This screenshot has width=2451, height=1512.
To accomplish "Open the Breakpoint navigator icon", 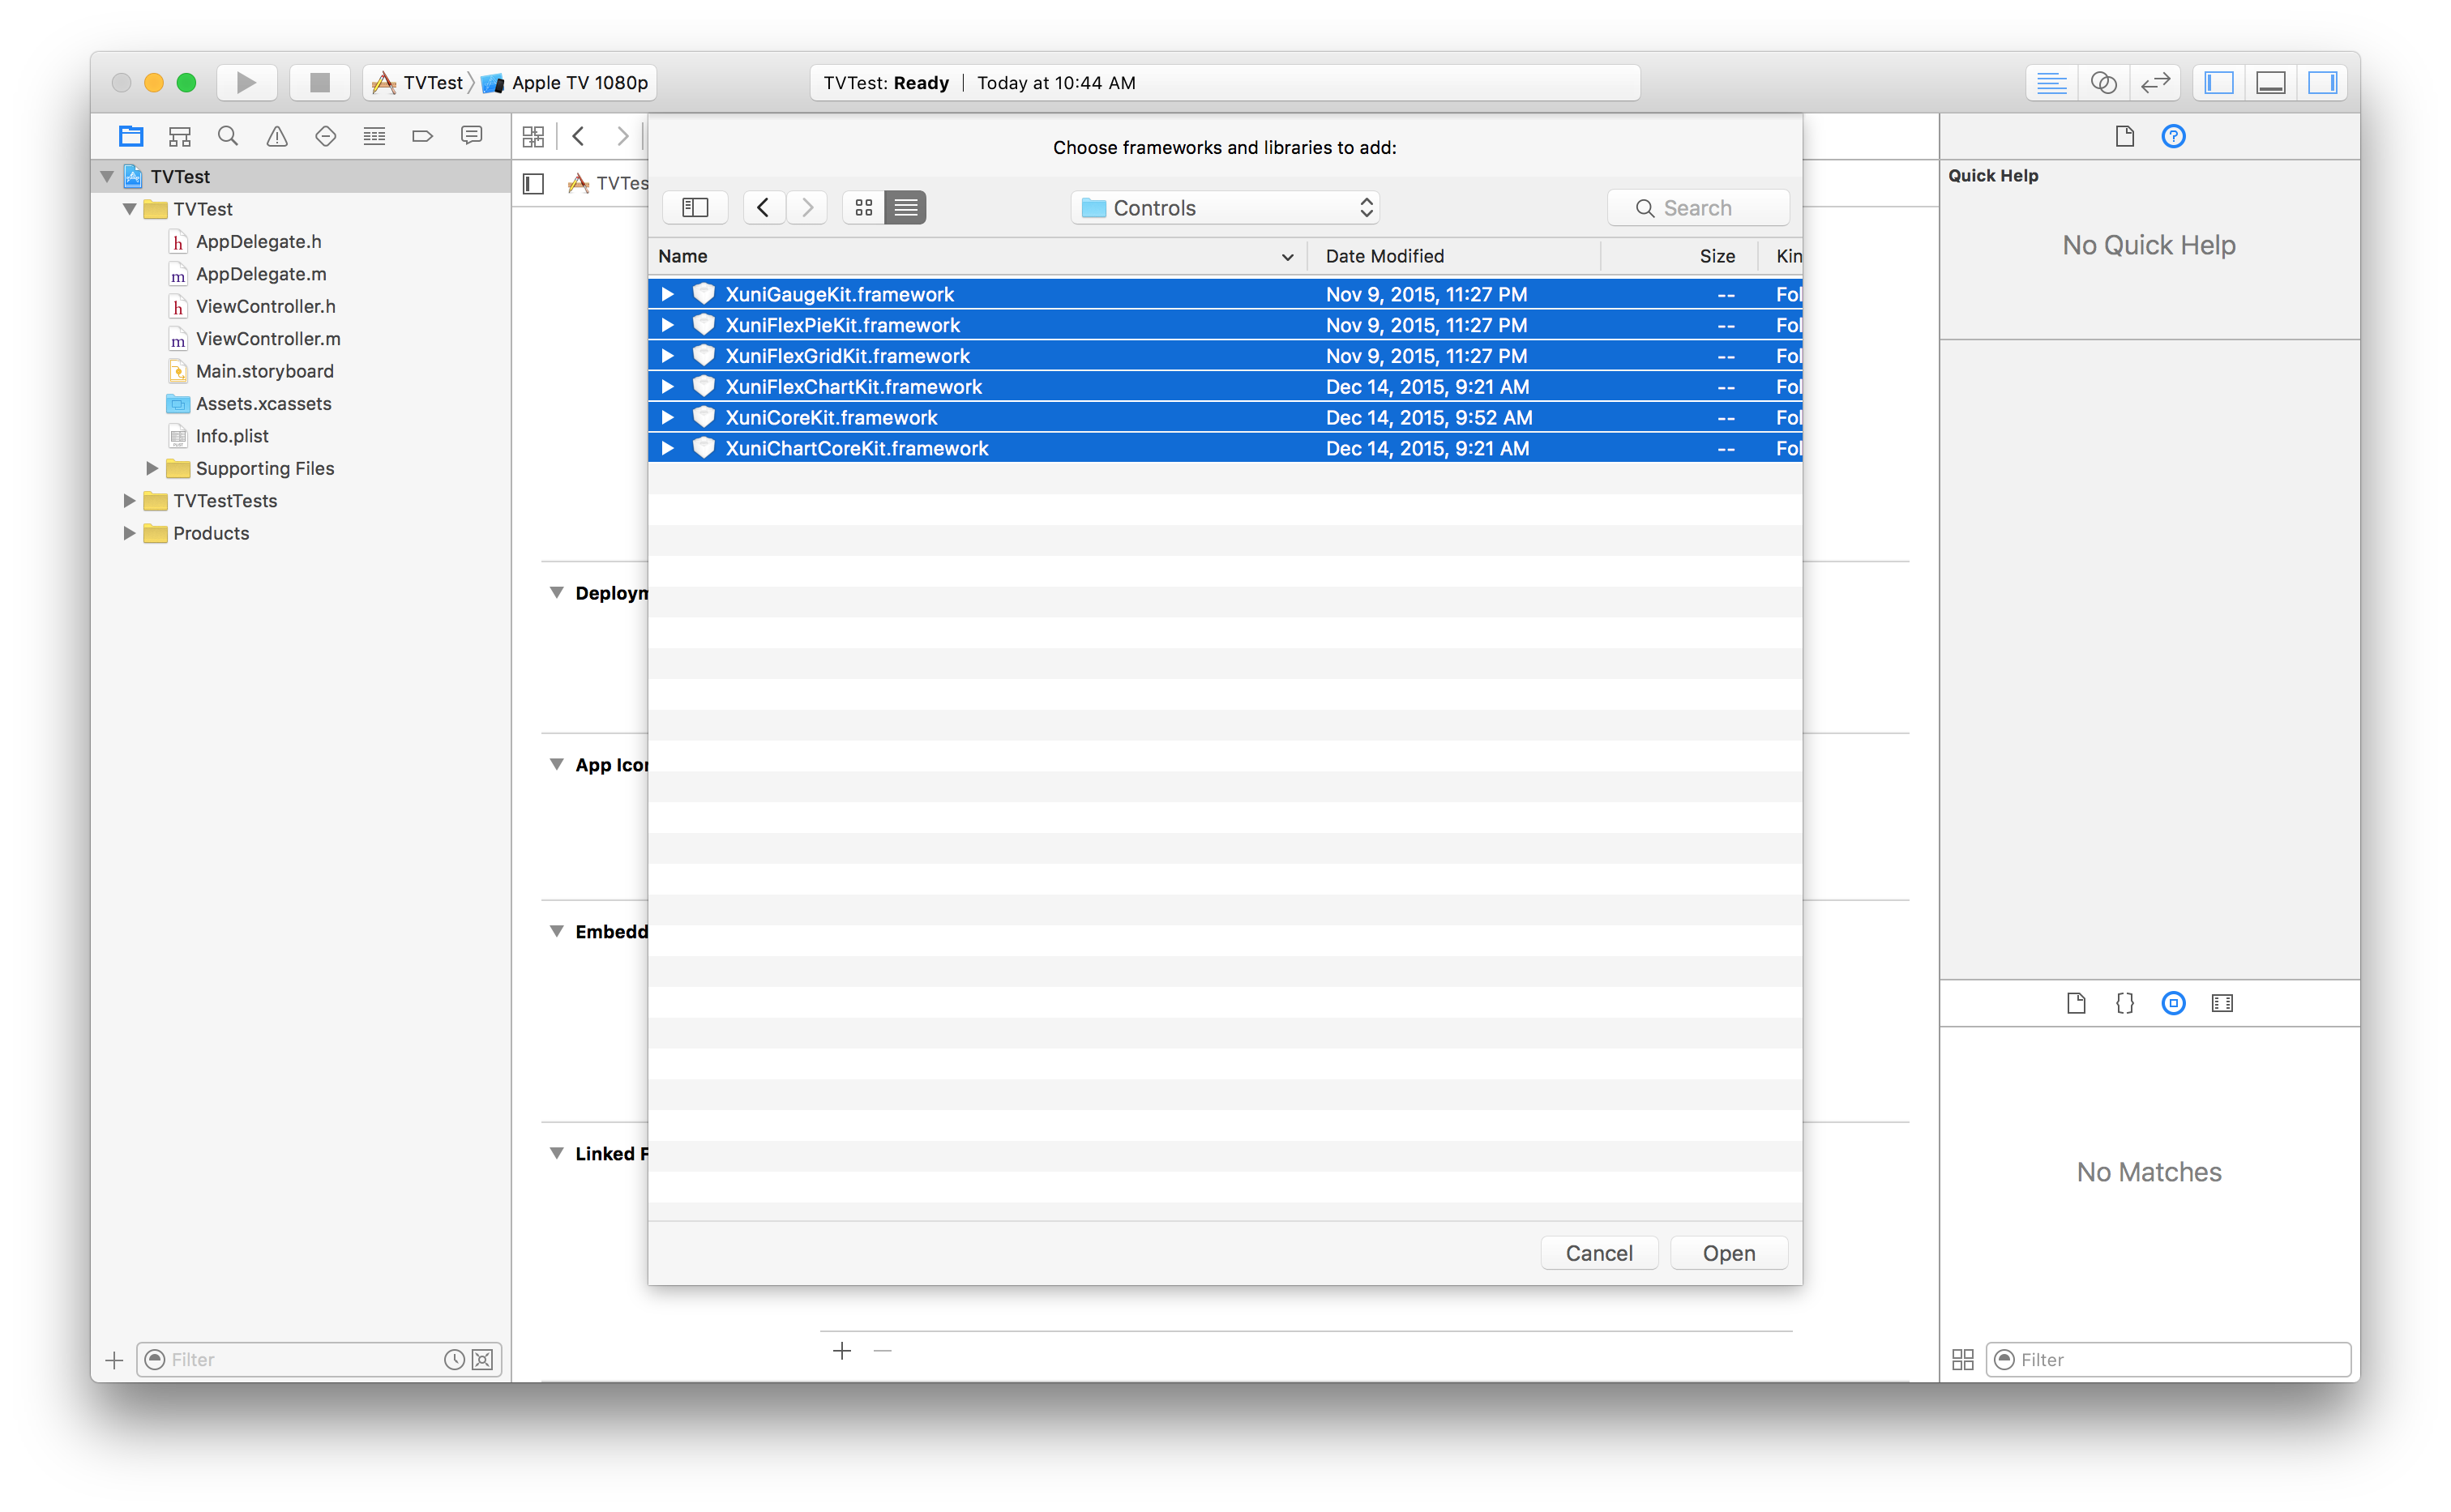I will [423, 136].
